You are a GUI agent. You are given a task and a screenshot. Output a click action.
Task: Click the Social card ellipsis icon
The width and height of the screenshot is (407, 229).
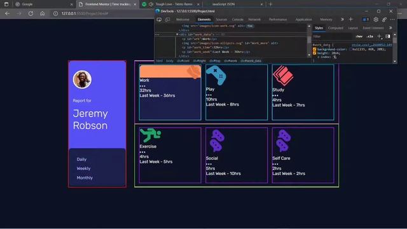209,164
